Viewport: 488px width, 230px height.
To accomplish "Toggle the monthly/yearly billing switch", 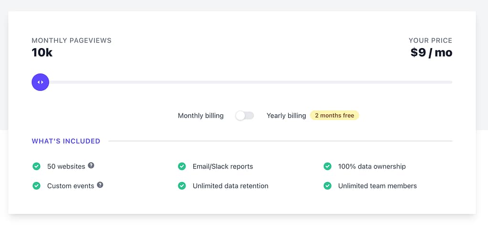I will coord(245,116).
